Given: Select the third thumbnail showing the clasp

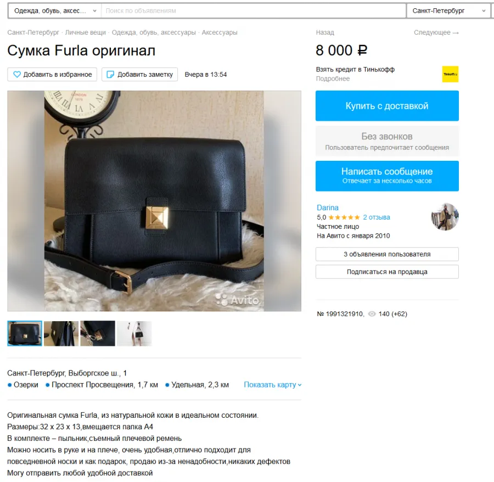Looking at the screenshot, I should click(x=98, y=333).
